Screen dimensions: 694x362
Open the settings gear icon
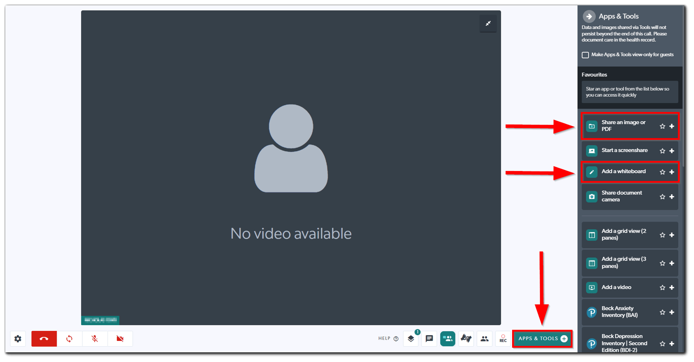pos(18,339)
